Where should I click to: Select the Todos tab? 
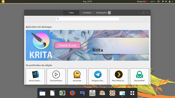click(x=71, y=13)
